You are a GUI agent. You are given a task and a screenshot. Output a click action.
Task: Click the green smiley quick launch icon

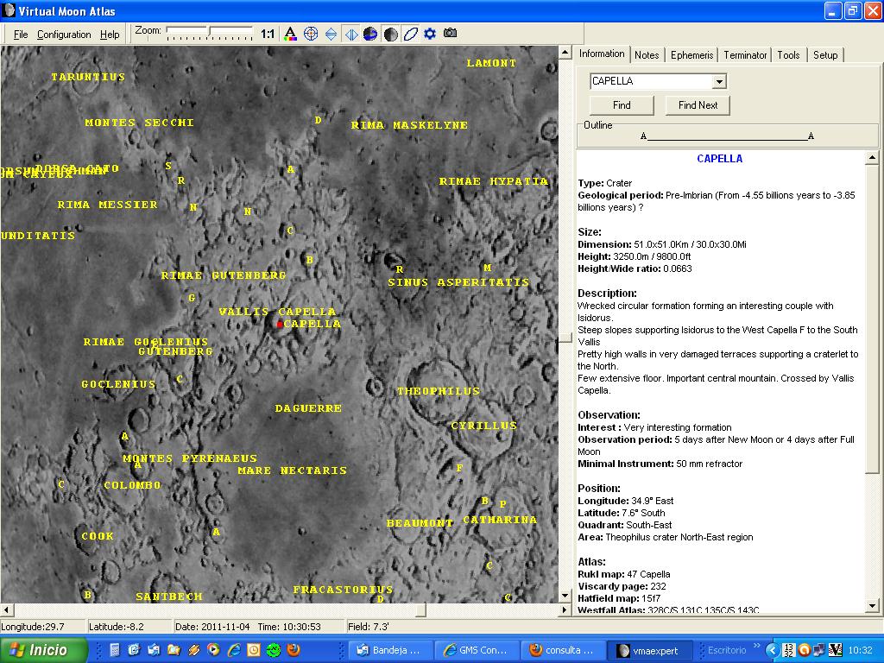click(x=274, y=650)
